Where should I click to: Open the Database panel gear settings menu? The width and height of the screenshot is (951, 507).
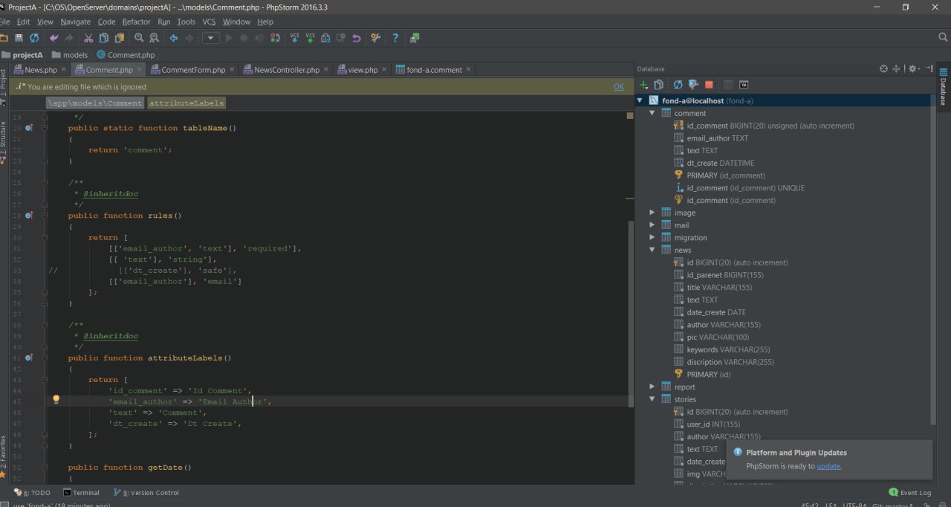pyautogui.click(x=914, y=68)
